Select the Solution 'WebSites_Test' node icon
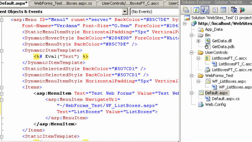This screenshot has height=142, width=252. coord(187,18)
